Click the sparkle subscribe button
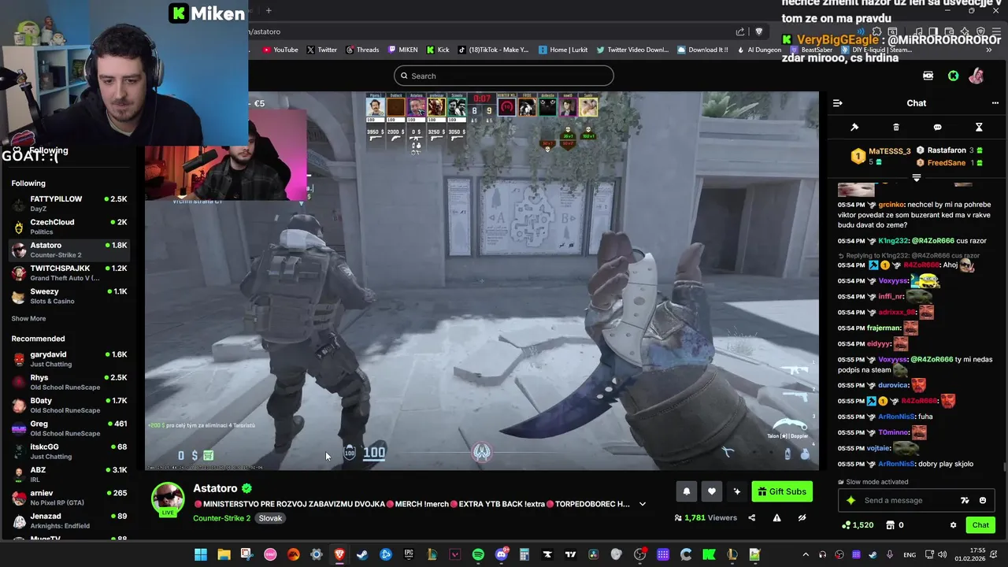 click(737, 491)
